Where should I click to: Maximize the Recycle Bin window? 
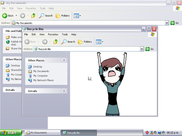click(149, 29)
